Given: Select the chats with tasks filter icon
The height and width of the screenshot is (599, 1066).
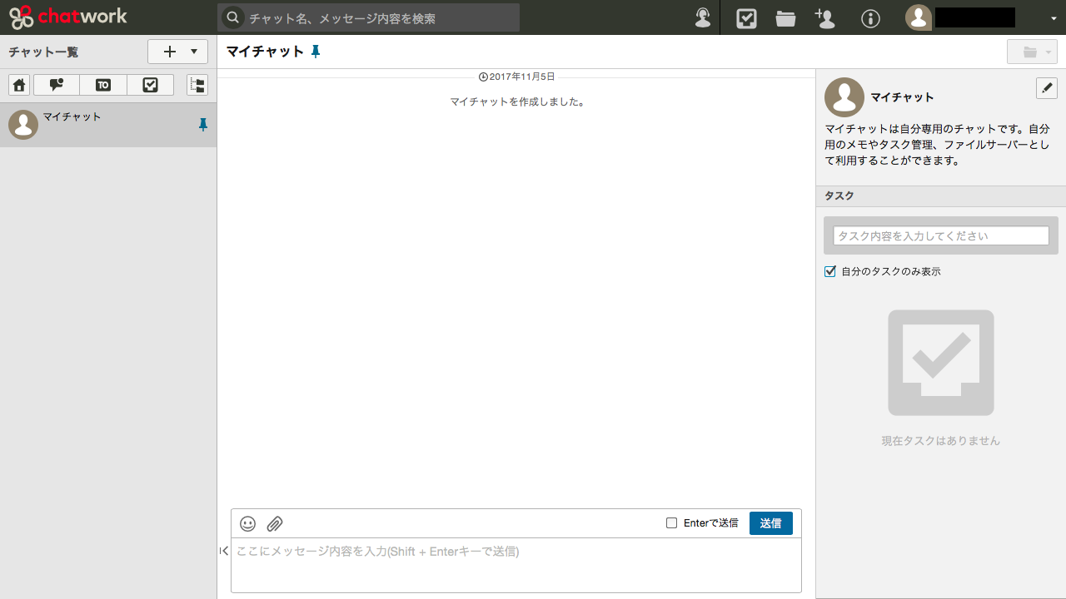Looking at the screenshot, I should click(150, 85).
